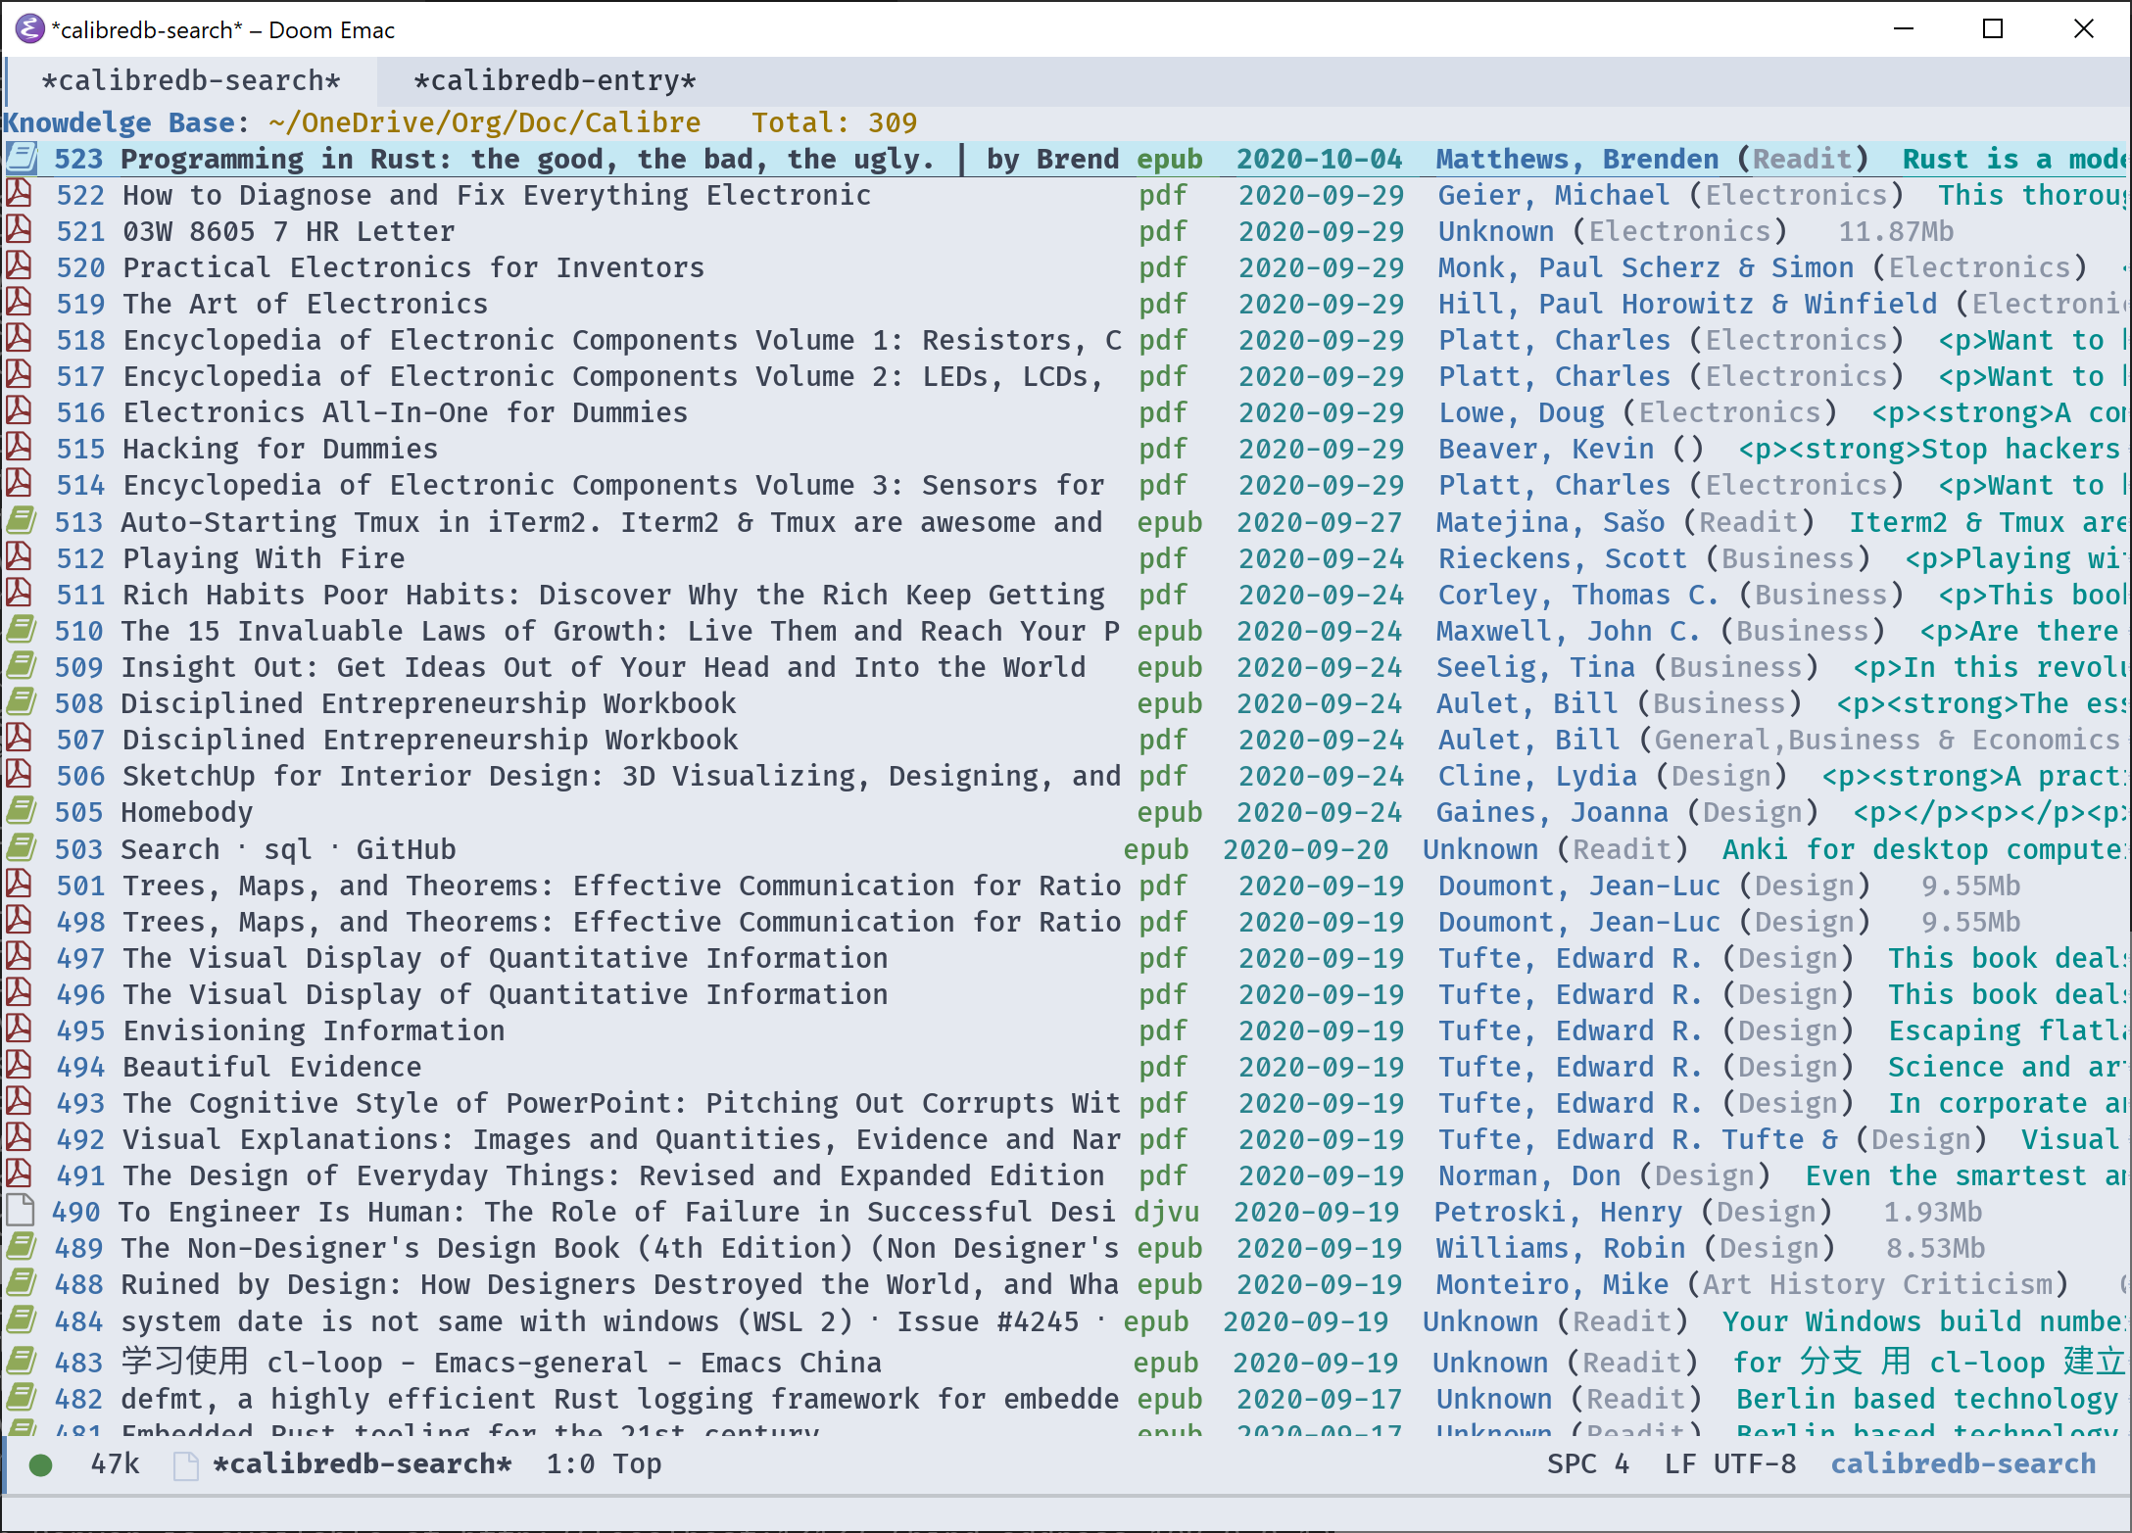The image size is (2132, 1533).
Task: Open Practical Electronics for Inventors entry
Action: (x=412, y=267)
